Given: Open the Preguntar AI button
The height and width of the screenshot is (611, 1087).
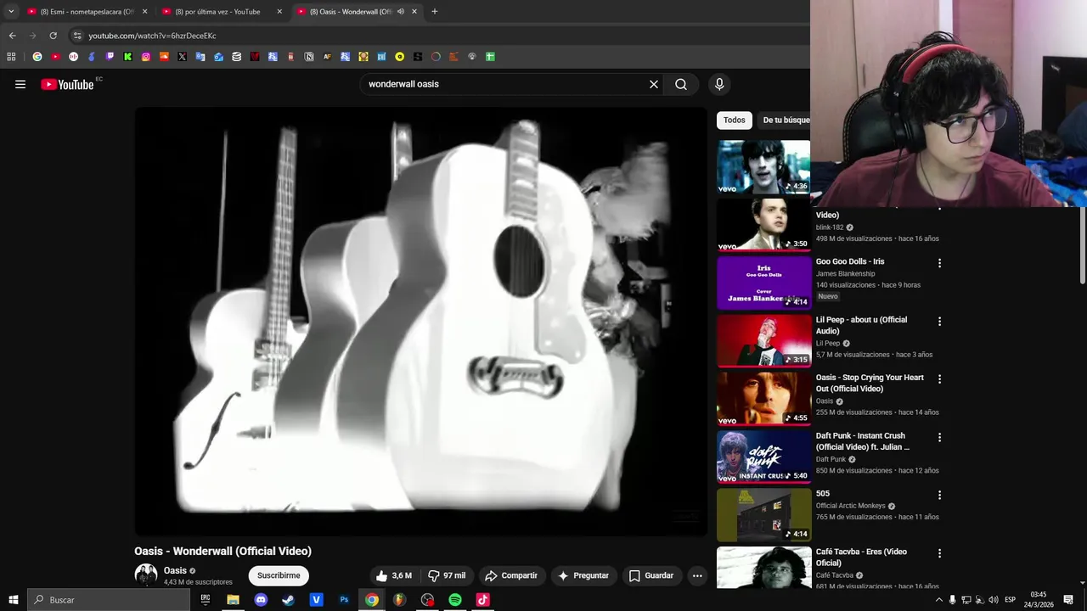Looking at the screenshot, I should (x=583, y=575).
